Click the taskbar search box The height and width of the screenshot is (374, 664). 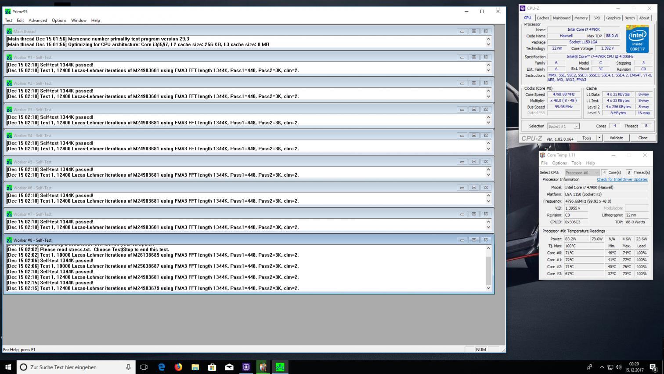point(76,367)
